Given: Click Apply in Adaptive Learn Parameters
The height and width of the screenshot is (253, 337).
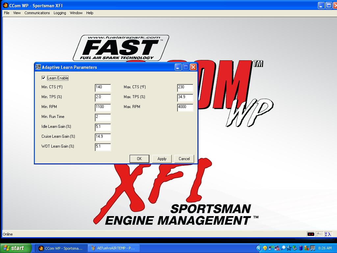Looking at the screenshot, I should coord(162,159).
